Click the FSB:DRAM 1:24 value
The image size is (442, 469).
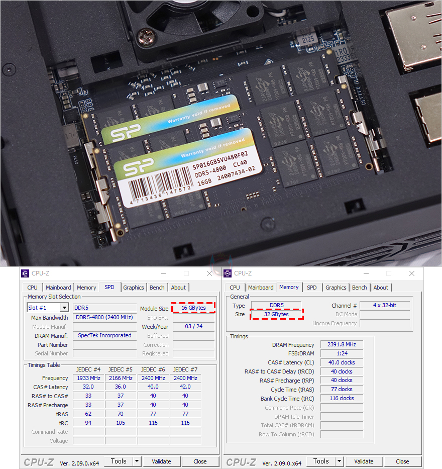342,353
